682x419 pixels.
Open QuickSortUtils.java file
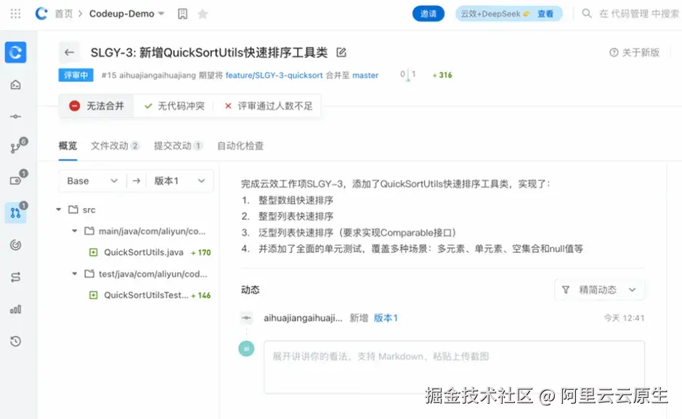tap(144, 252)
